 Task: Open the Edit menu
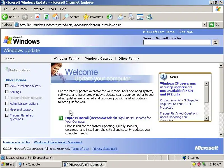[x=14, y=9]
